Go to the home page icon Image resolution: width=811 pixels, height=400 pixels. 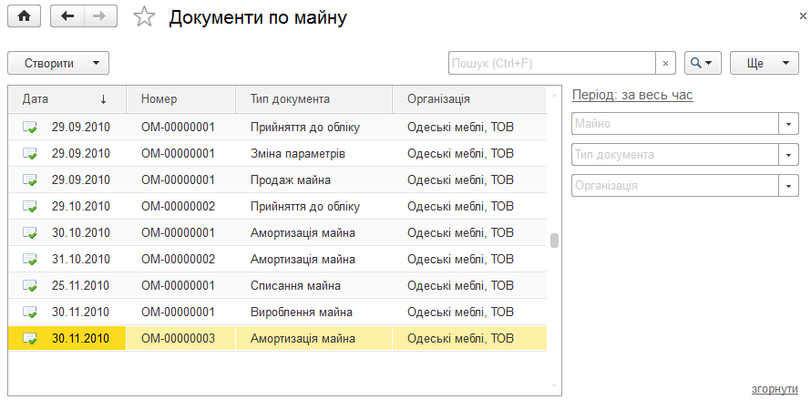tap(24, 16)
